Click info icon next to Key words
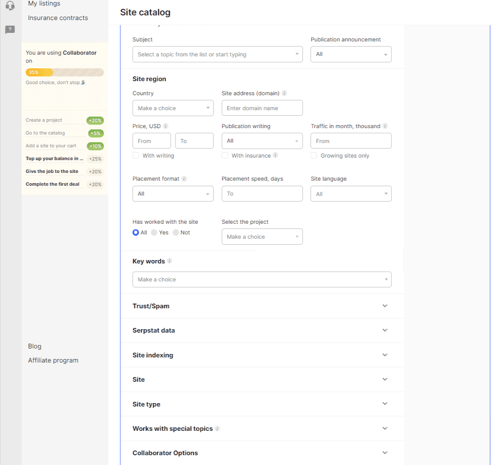The height and width of the screenshot is (465, 491). 170,261
